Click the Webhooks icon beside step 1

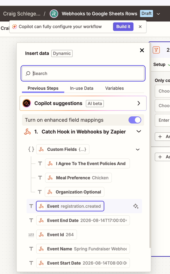tap(27, 132)
